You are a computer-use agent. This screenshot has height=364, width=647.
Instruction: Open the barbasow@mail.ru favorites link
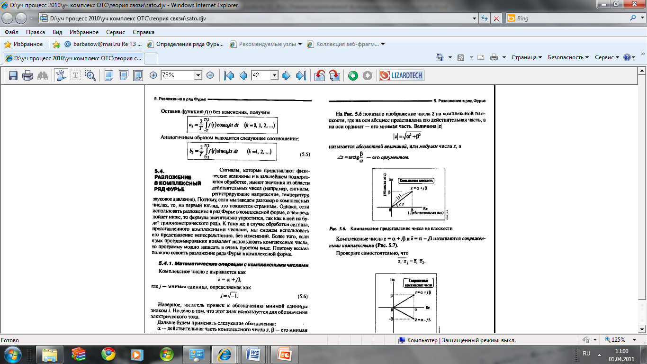(103, 44)
